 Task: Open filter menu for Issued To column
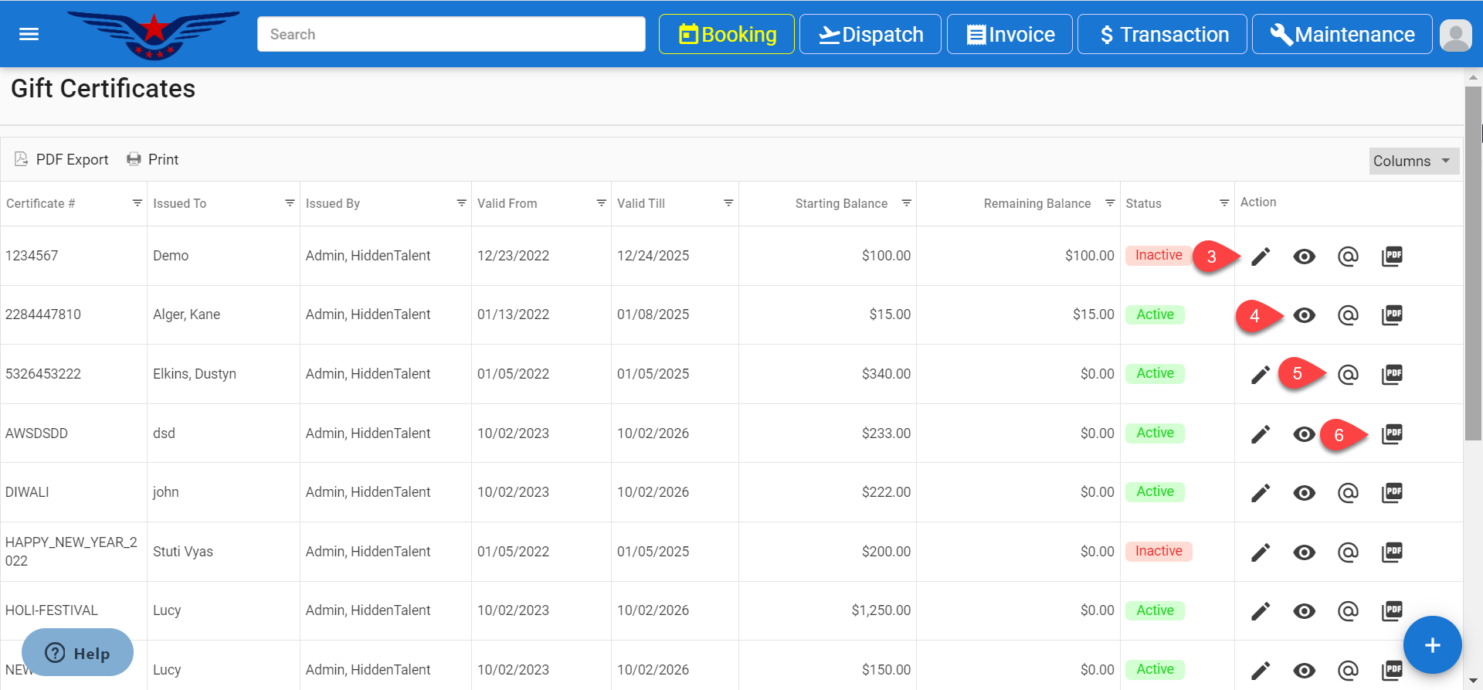290,203
